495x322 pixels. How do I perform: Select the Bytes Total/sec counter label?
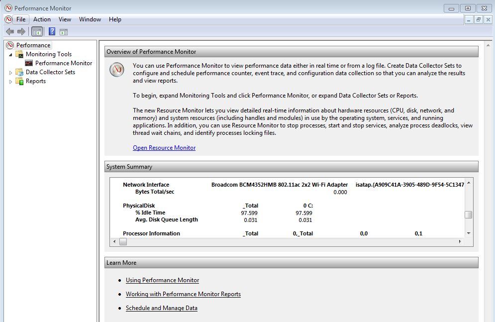click(155, 192)
